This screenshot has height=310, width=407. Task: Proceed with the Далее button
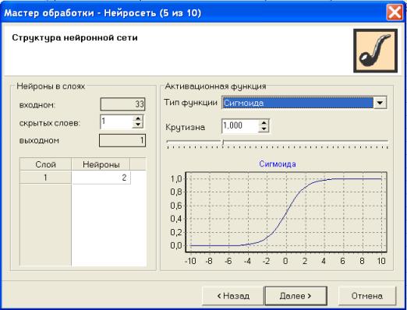pyautogui.click(x=296, y=296)
